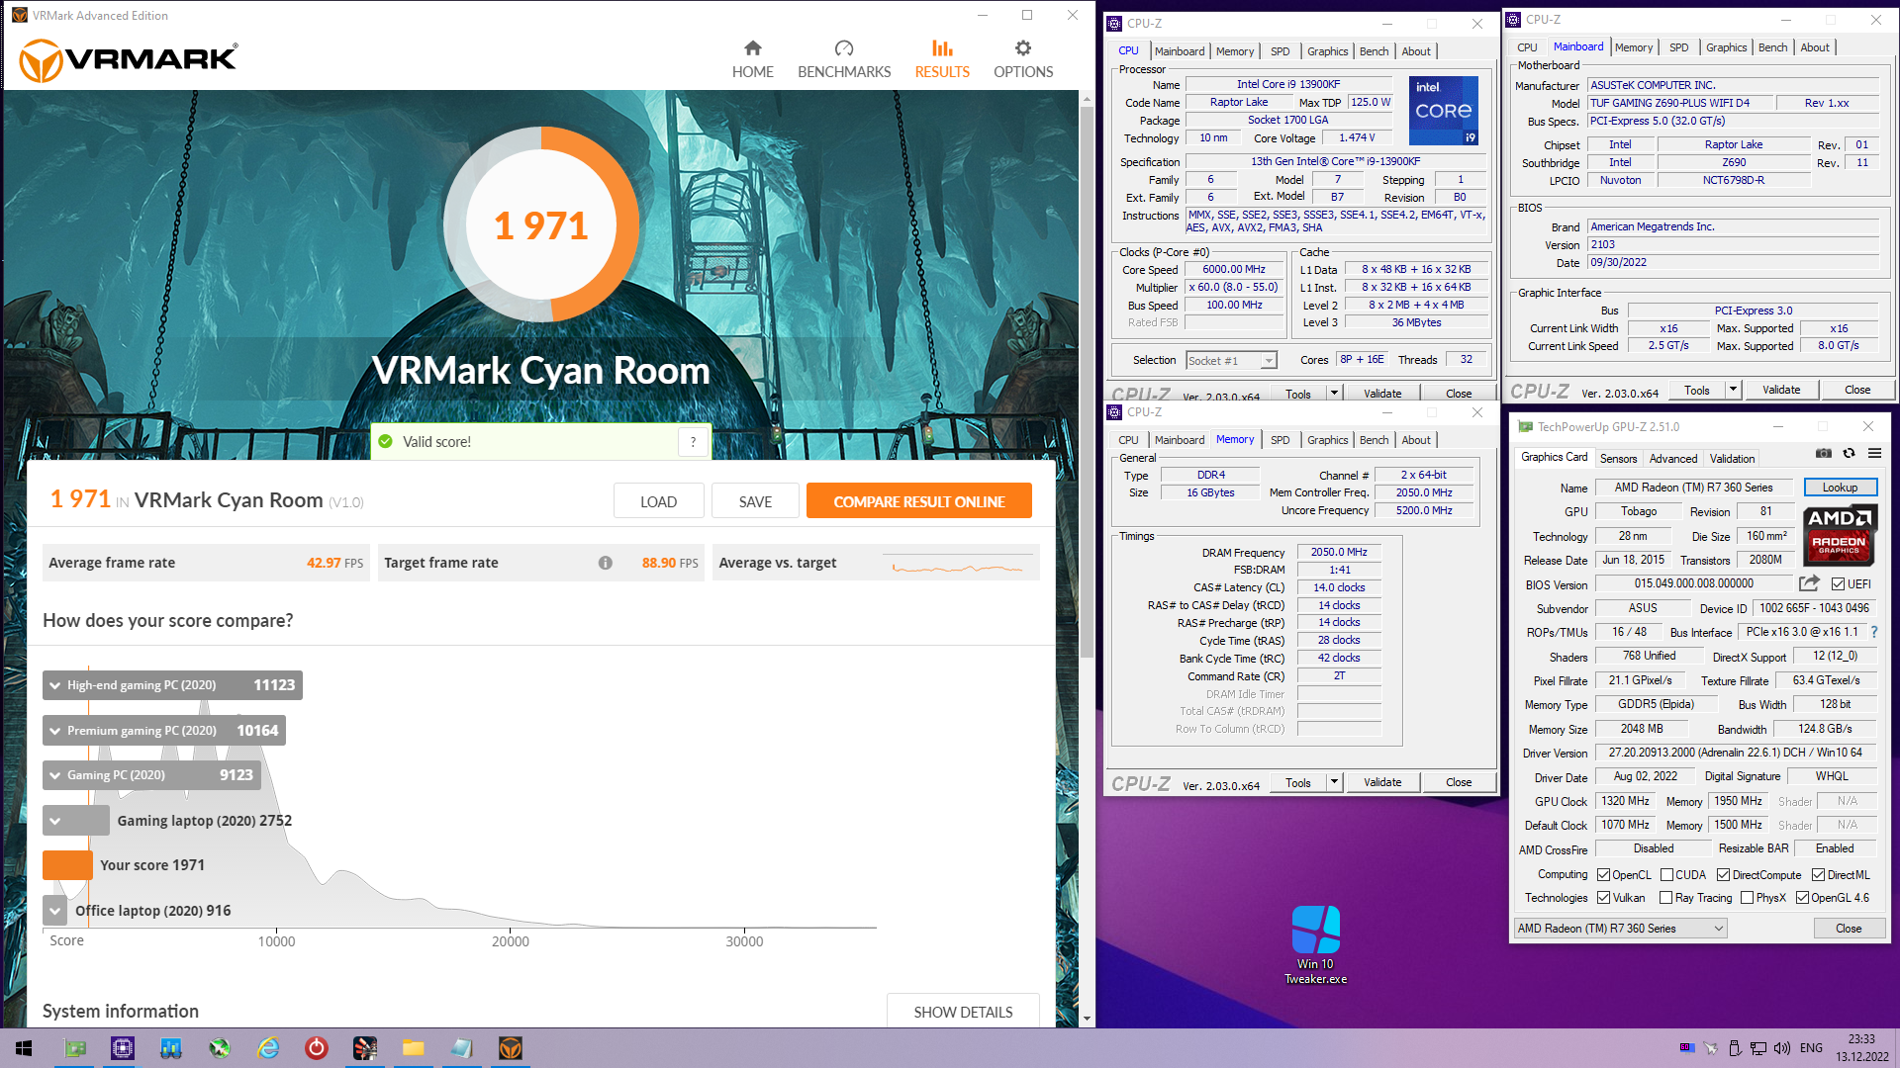The height and width of the screenshot is (1068, 1900).
Task: Click Windows Start button
Action: (x=25, y=1048)
